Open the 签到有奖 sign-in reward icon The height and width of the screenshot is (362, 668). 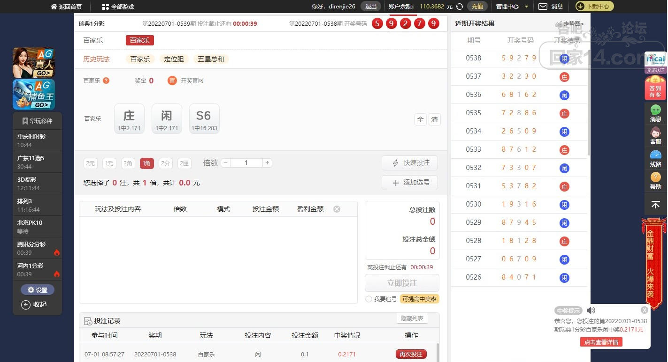point(655,88)
